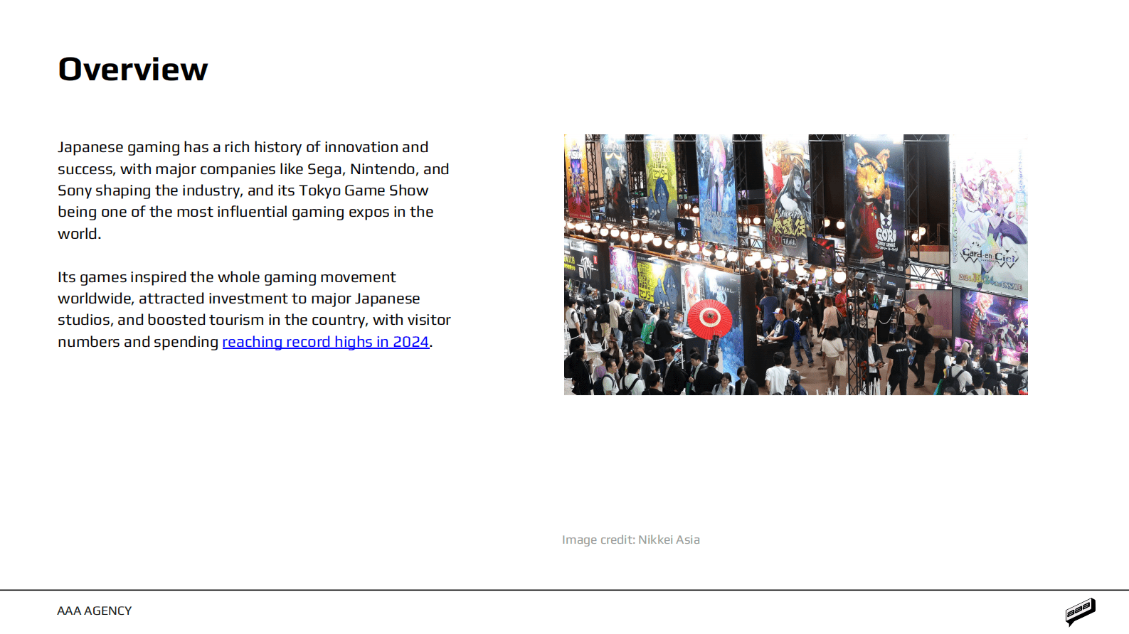The image size is (1129, 634).
Task: Select the Tokyo Game Show photo
Action: tap(795, 264)
